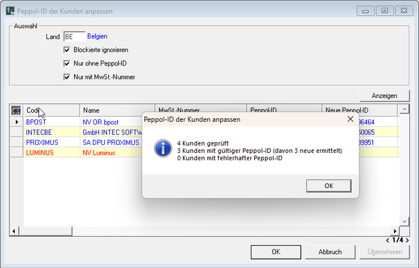Screen dimensions: 419x268
Task: Disable Nur mit MwSt.-Nummer option
Action: pos(67,77)
